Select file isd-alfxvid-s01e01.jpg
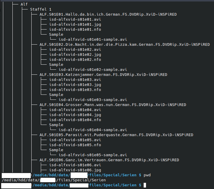The width and height of the screenshot is (214, 189). (75, 25)
